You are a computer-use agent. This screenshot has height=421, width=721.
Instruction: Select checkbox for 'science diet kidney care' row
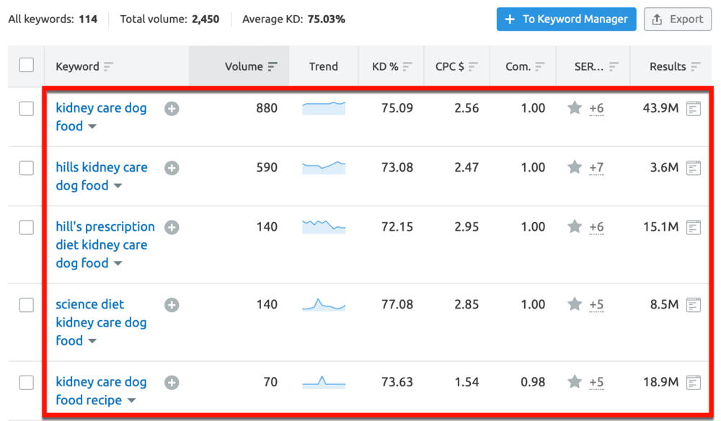[x=27, y=305]
